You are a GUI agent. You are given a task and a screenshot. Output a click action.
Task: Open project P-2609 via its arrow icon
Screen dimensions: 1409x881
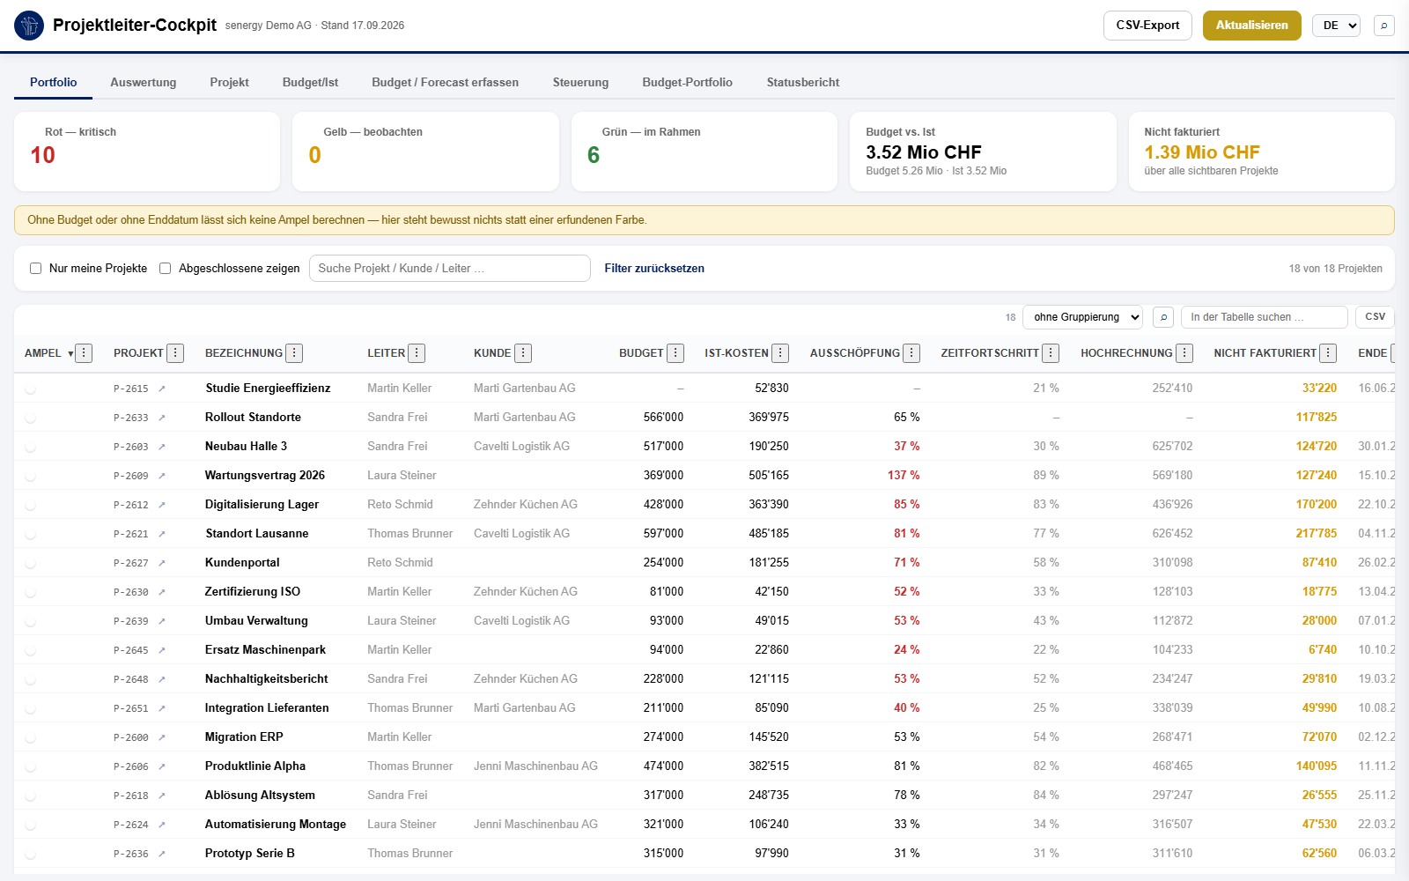point(162,476)
